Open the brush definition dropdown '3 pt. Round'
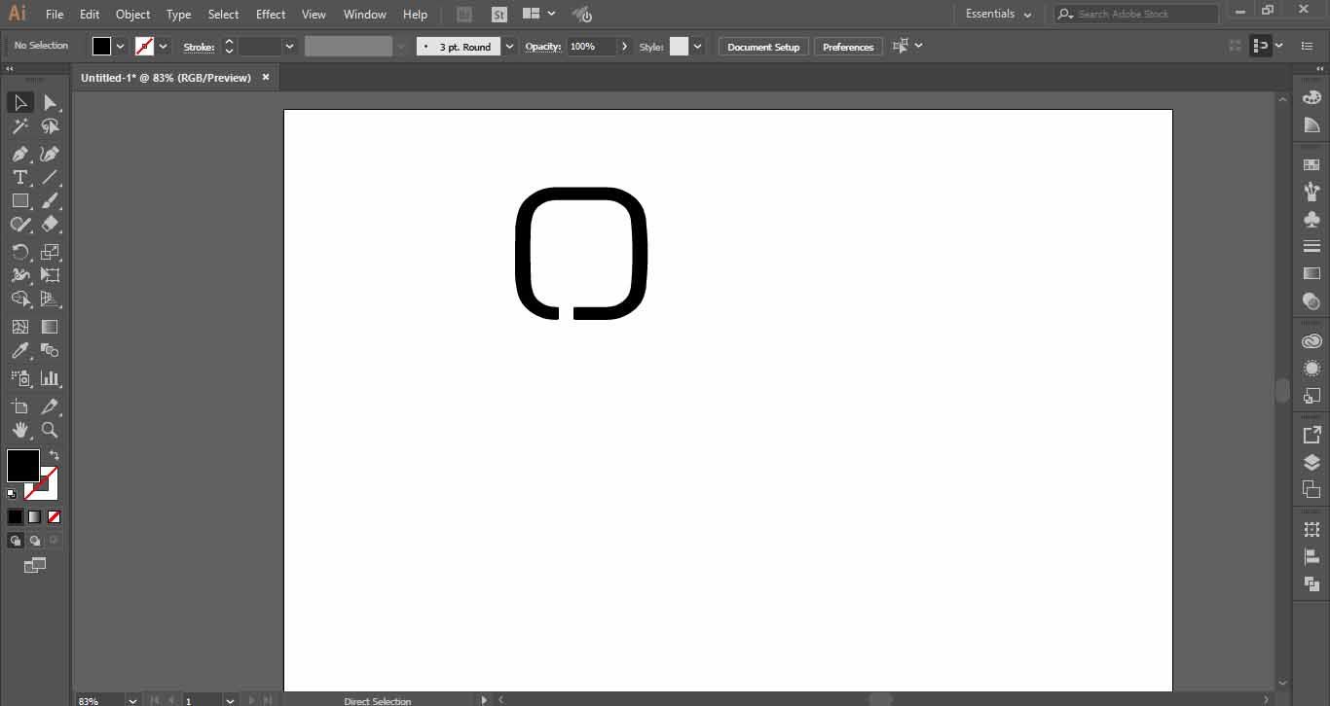The height and width of the screenshot is (706, 1330). pos(509,47)
